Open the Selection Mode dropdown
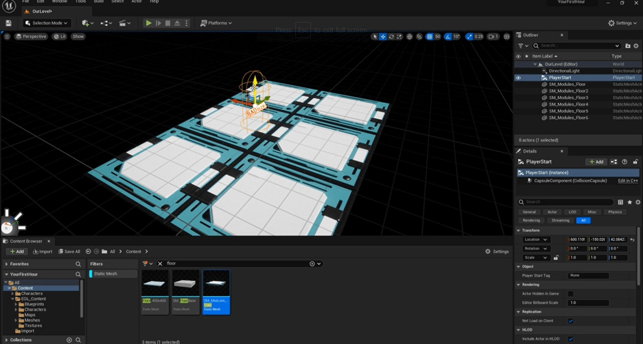Screen dimensions: 643x344 pos(47,23)
